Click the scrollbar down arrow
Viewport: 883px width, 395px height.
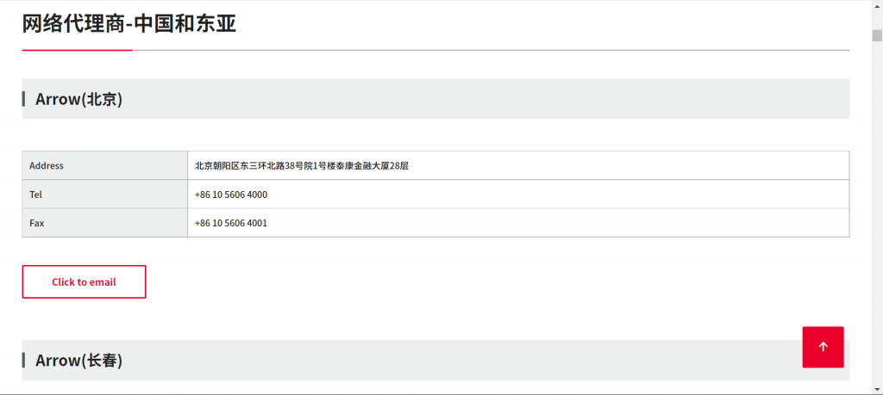pos(877,389)
